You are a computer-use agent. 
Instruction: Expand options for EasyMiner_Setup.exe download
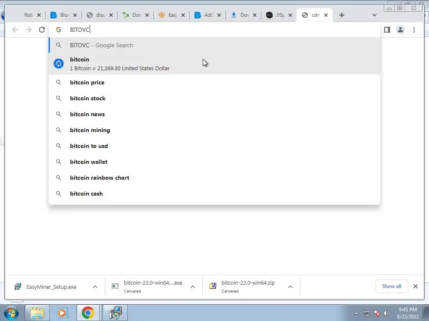pos(95,287)
